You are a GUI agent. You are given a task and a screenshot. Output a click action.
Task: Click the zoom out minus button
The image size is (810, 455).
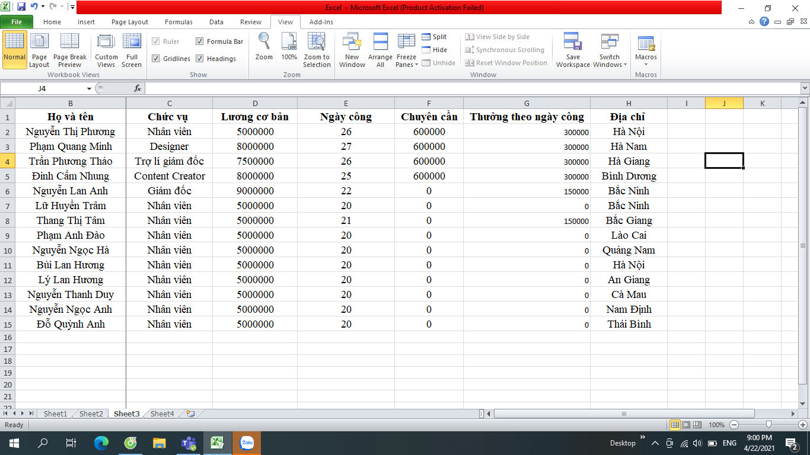tap(734, 425)
